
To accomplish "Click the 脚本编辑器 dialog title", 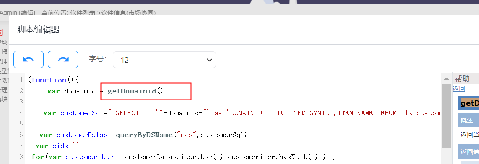I will coord(38,29).
